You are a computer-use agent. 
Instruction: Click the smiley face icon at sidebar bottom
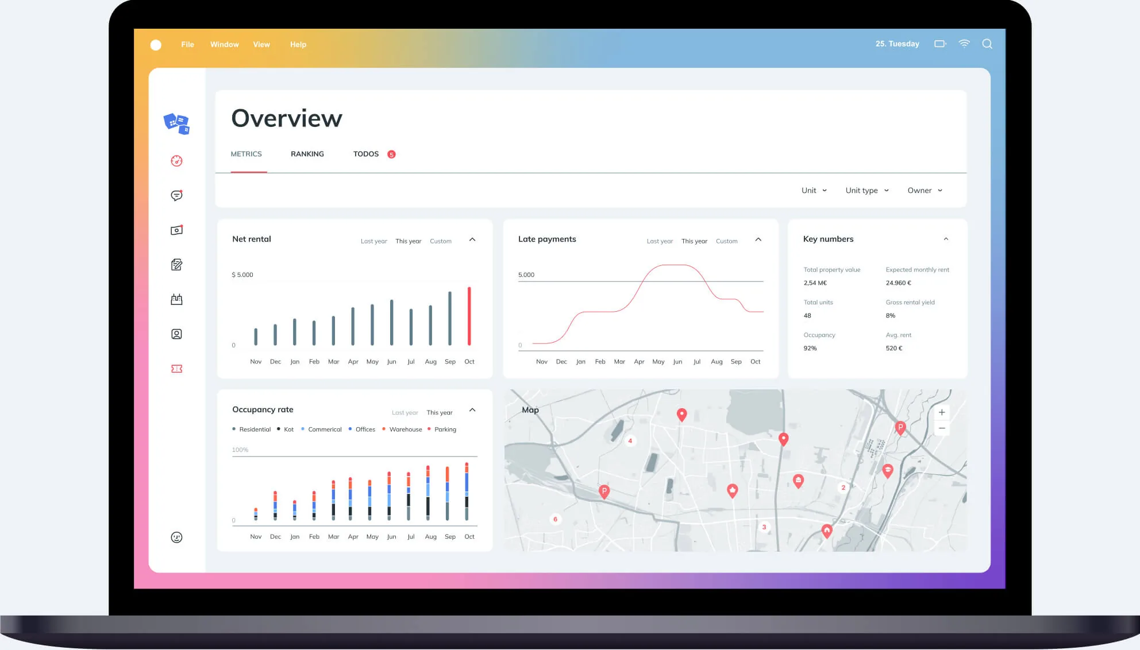[176, 537]
